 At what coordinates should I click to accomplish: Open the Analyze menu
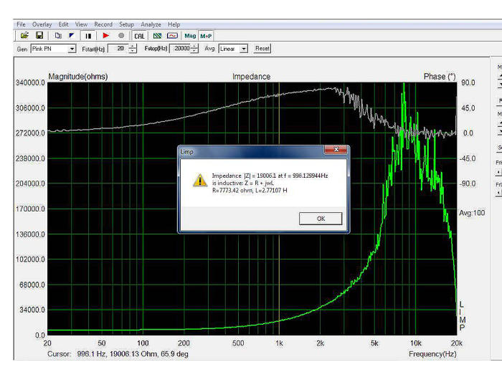pos(151,24)
